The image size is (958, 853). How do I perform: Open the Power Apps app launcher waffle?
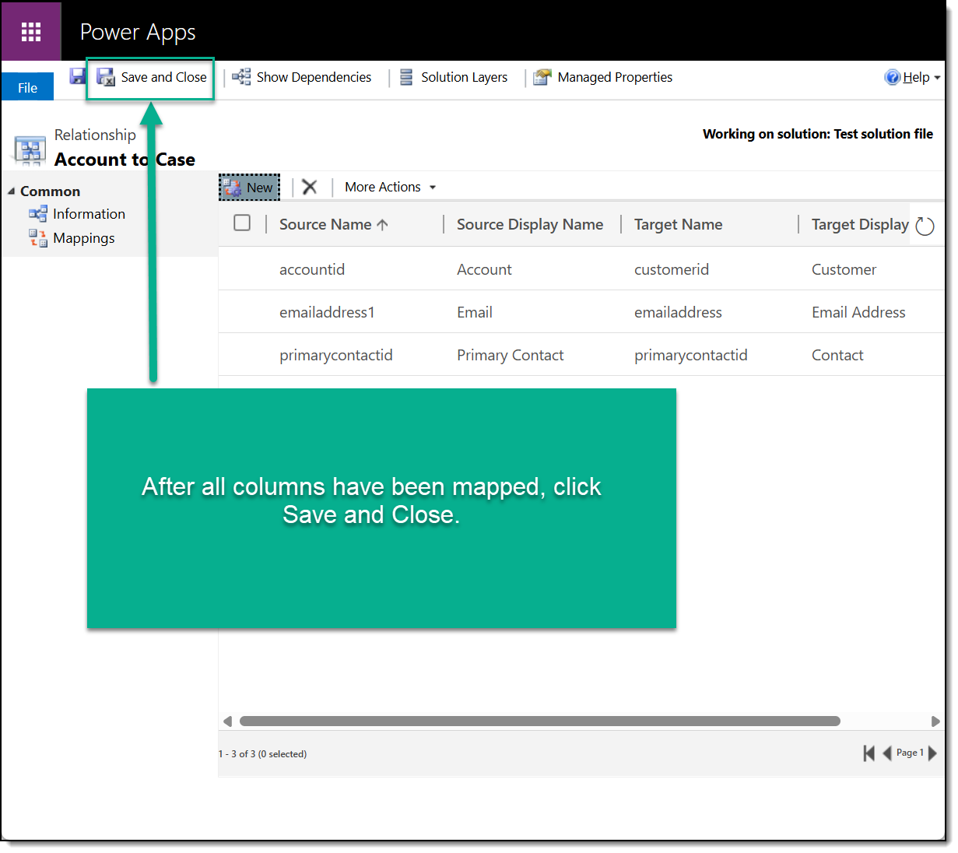pos(31,32)
